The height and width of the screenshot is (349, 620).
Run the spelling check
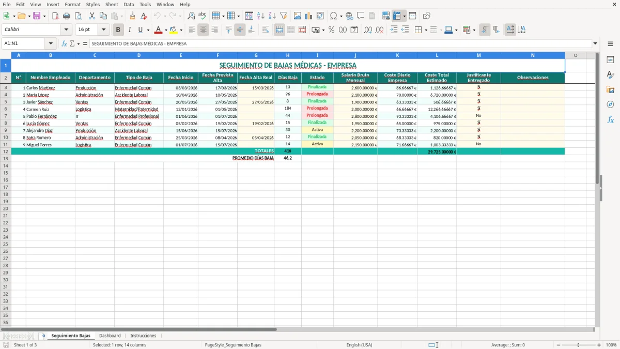coord(203,16)
